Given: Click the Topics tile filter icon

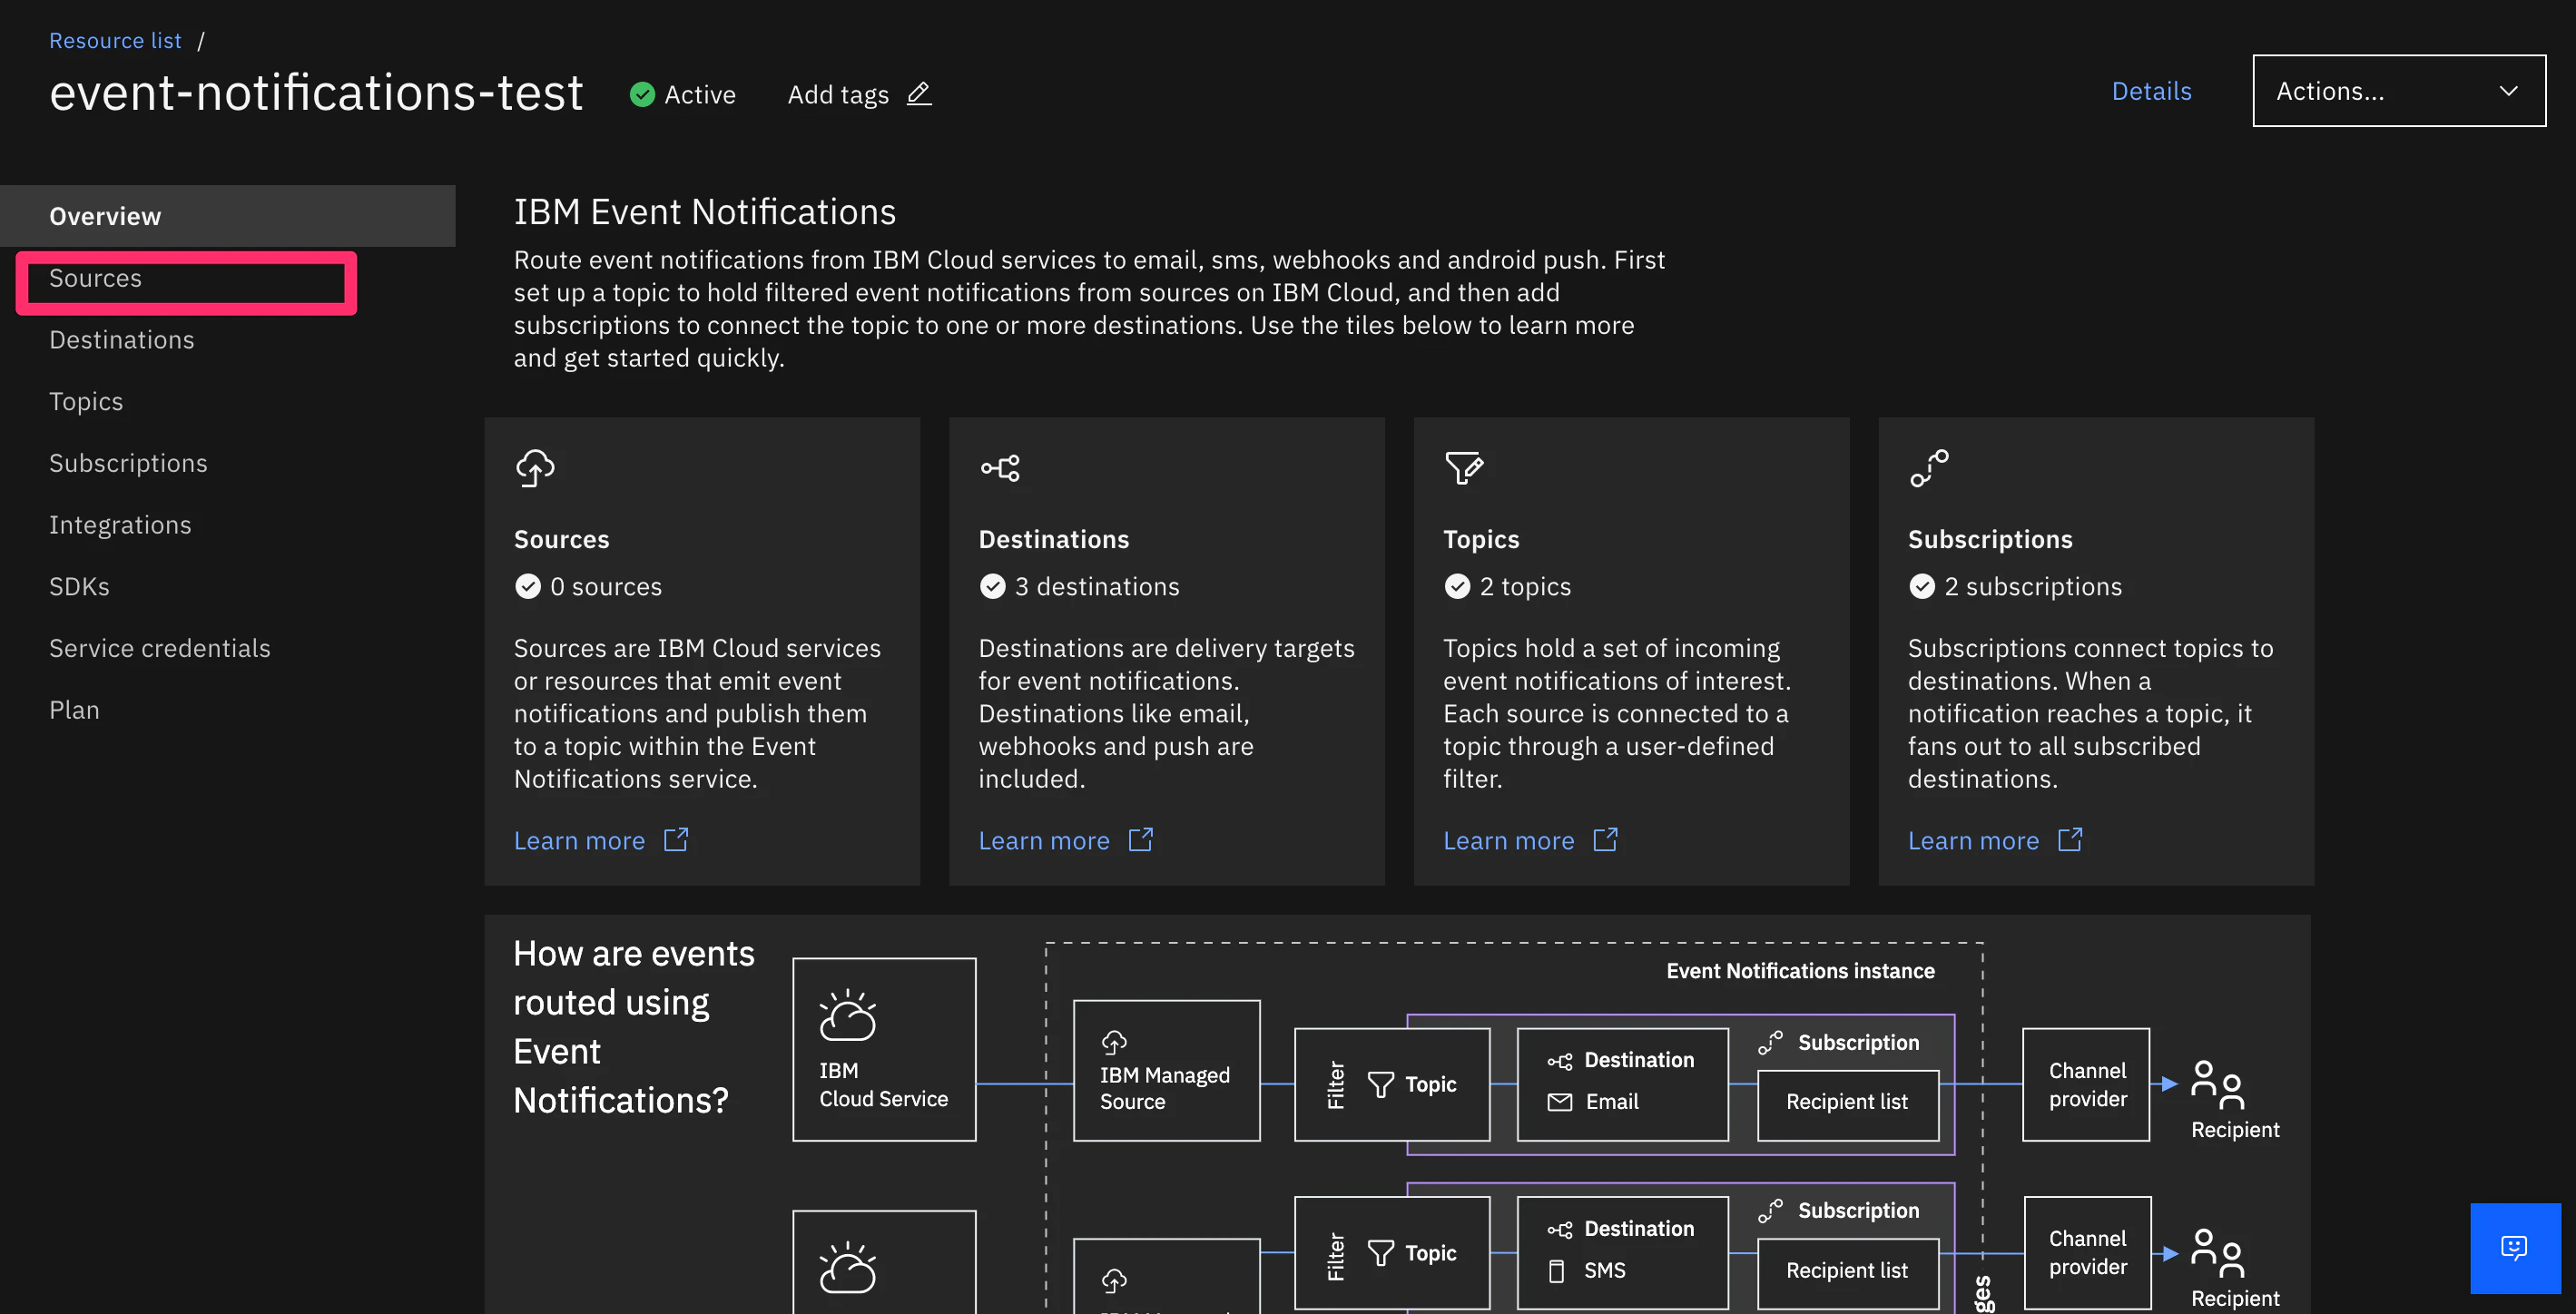Looking at the screenshot, I should click(x=1464, y=467).
